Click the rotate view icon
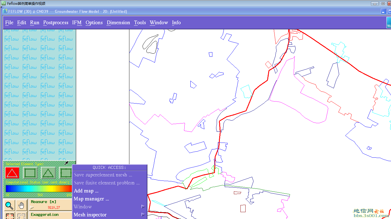This screenshot has width=391, height=219. click(x=21, y=216)
